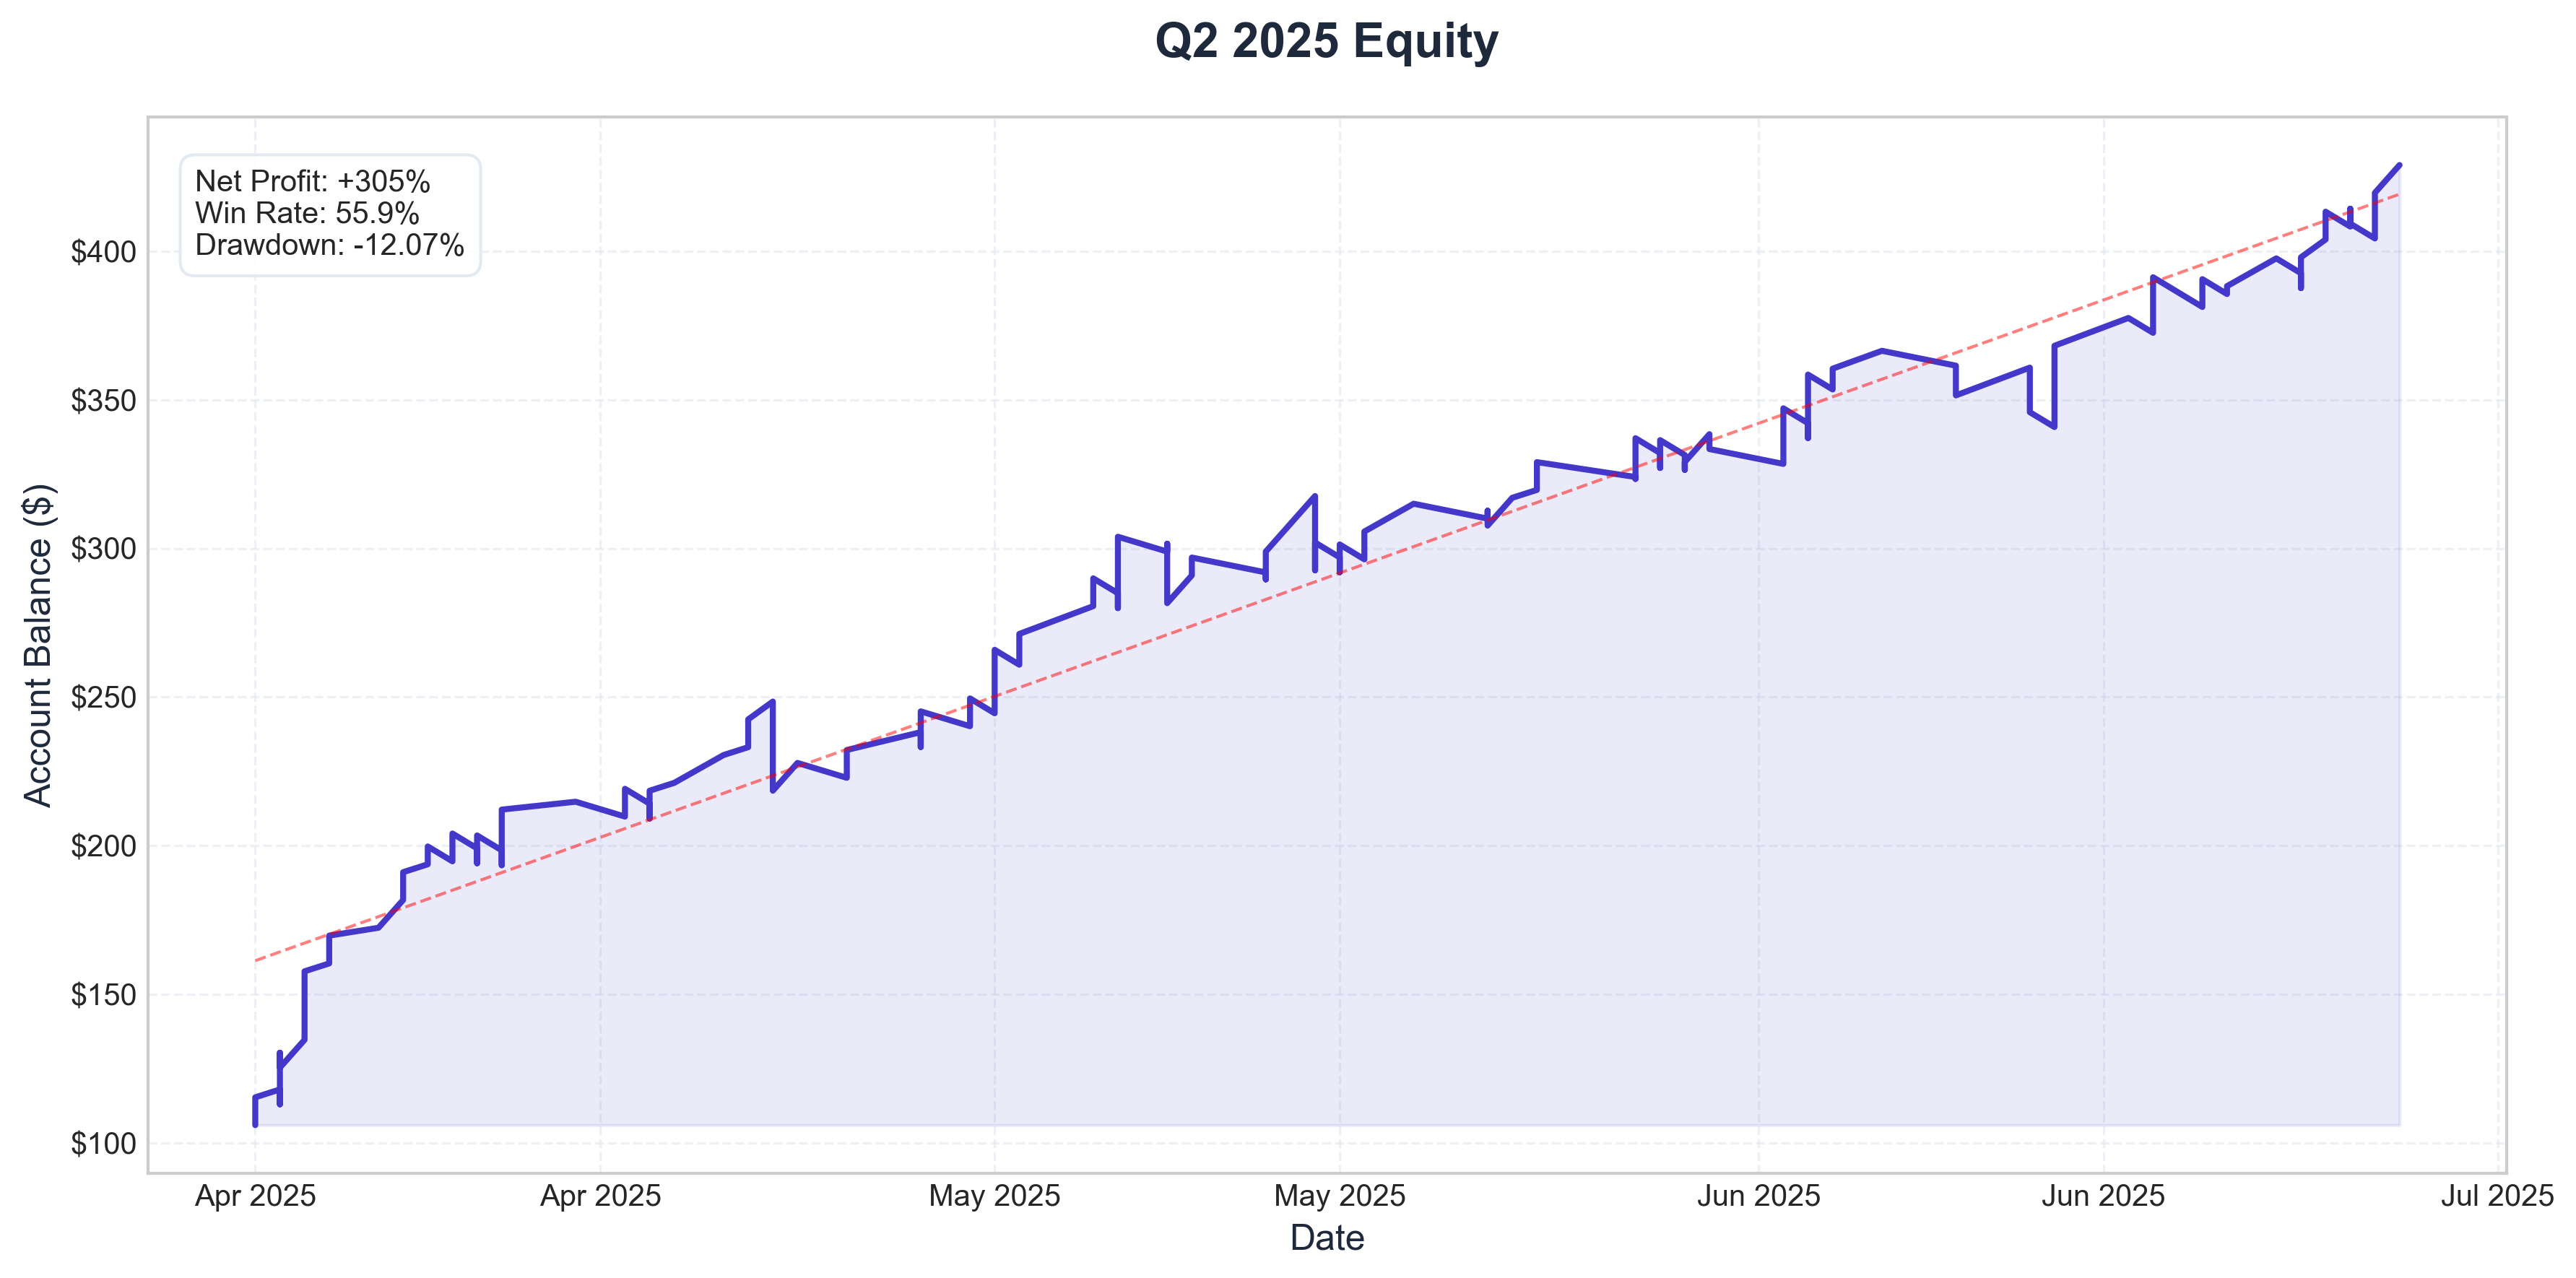Click the $100 y-axis tick label

click(x=103, y=1144)
